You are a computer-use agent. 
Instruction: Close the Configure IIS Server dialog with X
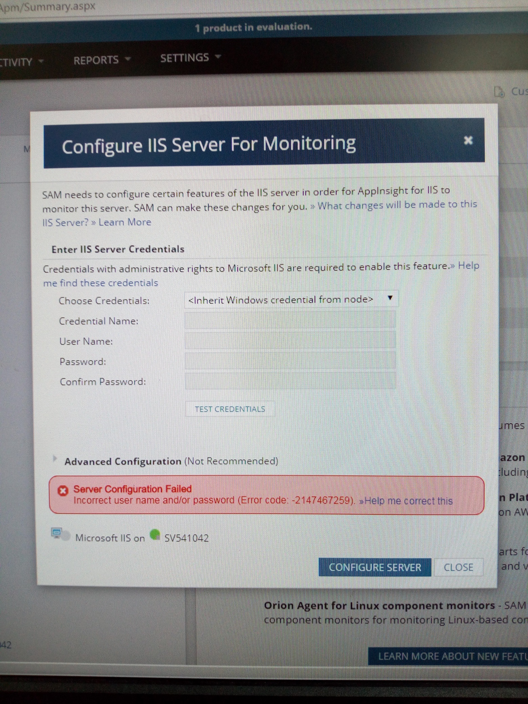pyautogui.click(x=468, y=140)
